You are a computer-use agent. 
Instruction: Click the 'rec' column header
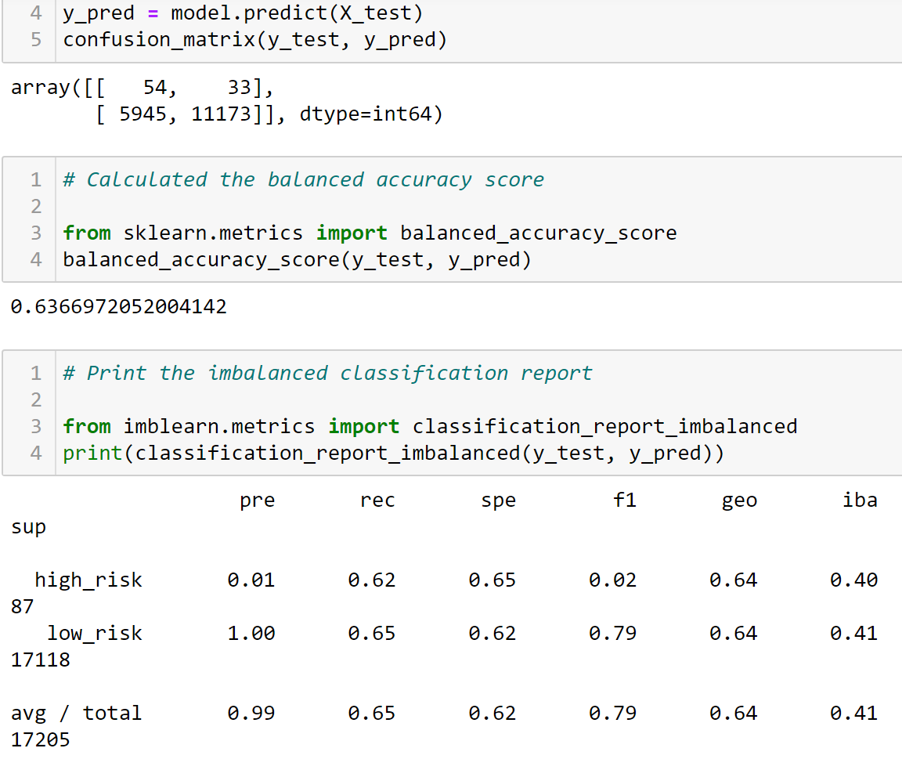click(x=377, y=500)
